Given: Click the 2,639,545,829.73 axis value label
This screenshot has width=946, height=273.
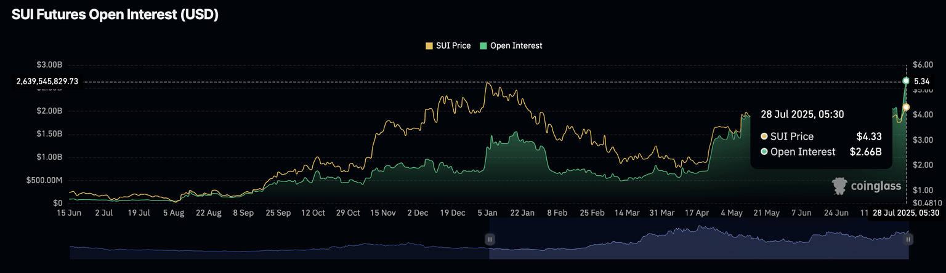Looking at the screenshot, I should point(47,81).
